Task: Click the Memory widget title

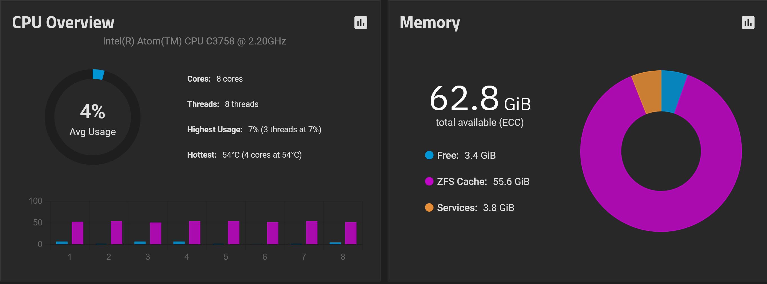Action: [x=430, y=23]
